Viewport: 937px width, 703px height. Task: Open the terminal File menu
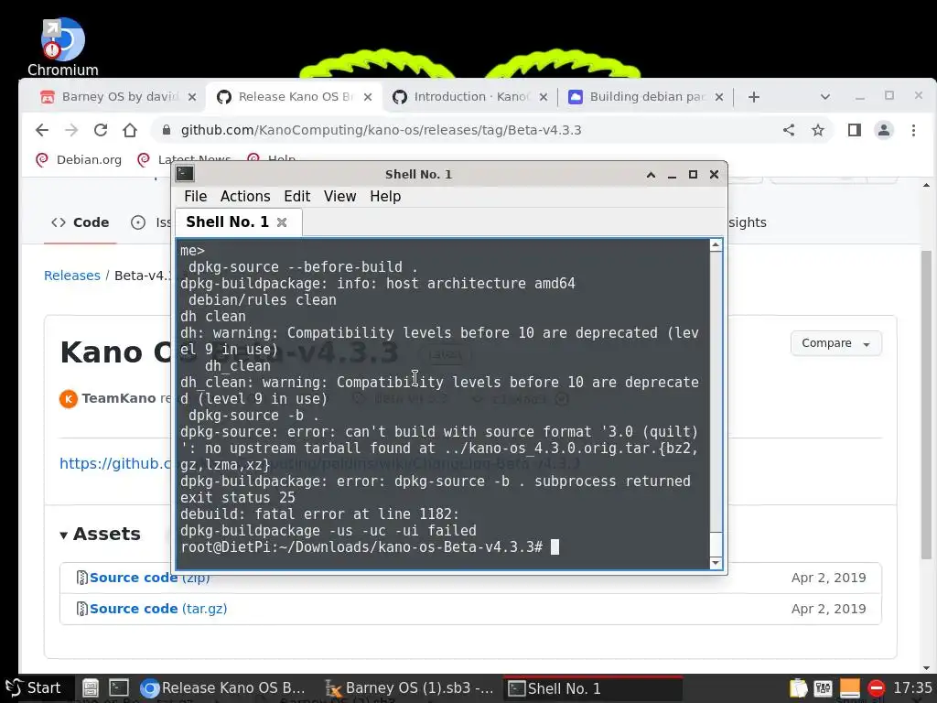point(195,196)
